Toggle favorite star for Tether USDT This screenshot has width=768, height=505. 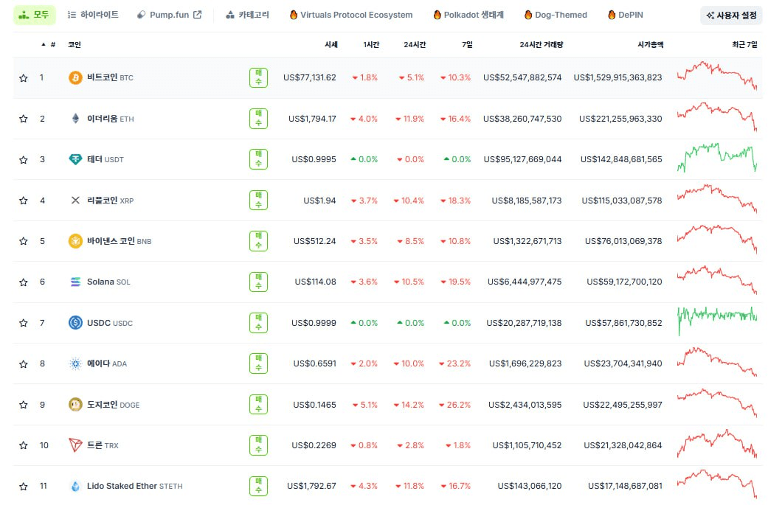coord(24,159)
